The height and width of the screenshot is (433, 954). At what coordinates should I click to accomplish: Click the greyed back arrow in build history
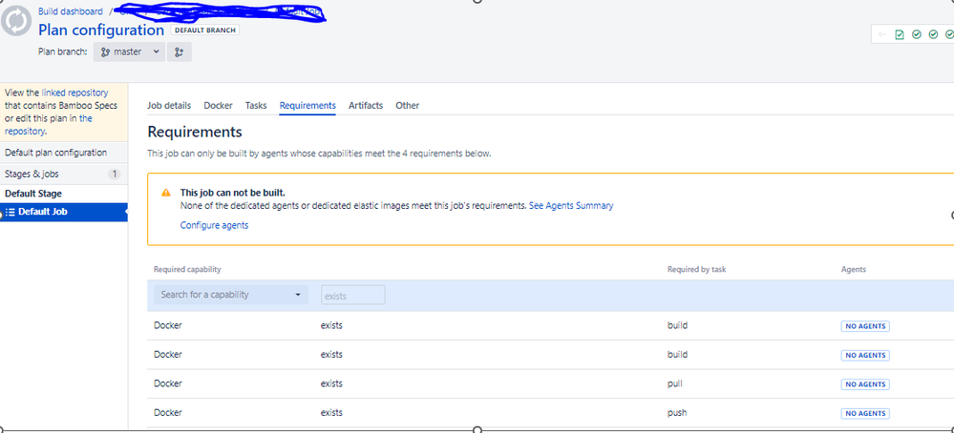click(x=881, y=34)
